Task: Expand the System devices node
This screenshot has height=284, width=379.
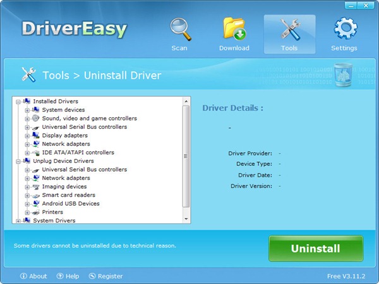Action: [x=27, y=110]
